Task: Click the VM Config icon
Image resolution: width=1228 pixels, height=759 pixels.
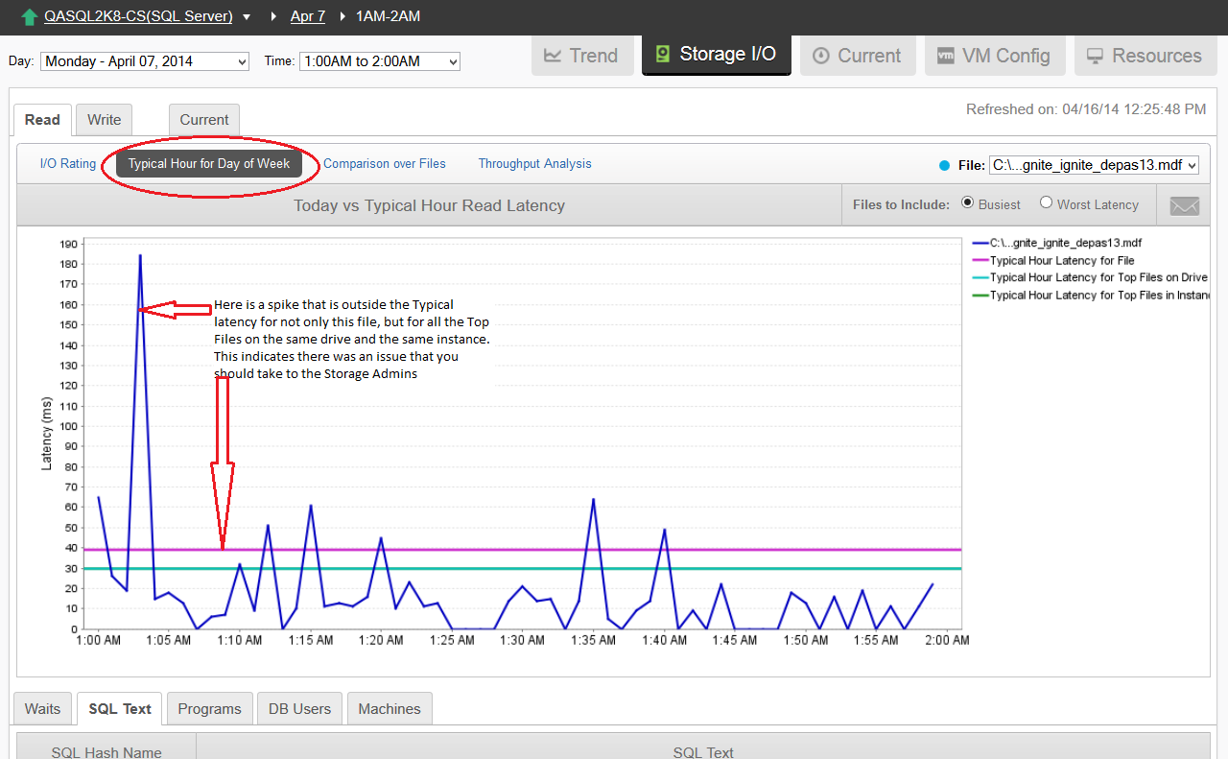Action: pos(945,56)
